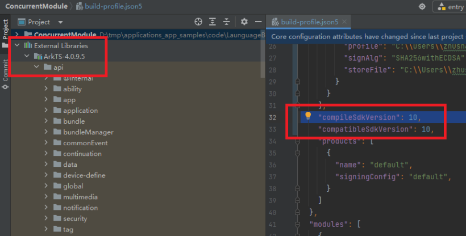The image size is (466, 236).
Task: Expand the commonEvent folder chevron
Action: (x=46, y=142)
